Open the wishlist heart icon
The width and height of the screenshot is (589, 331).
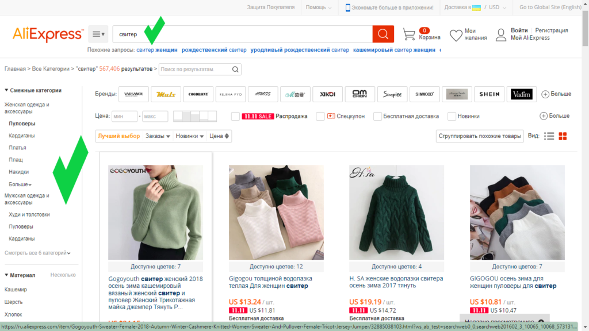(x=456, y=35)
